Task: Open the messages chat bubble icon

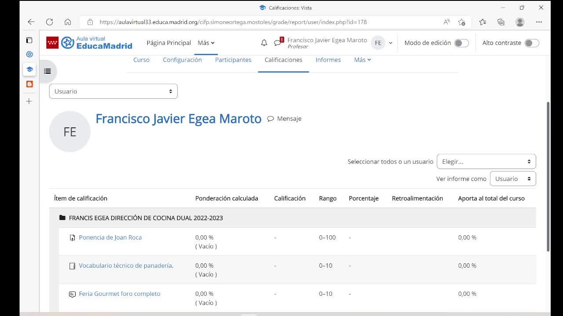Action: 278,43
